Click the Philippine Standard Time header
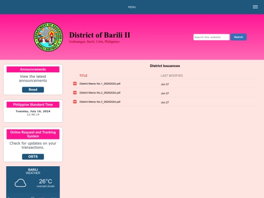This screenshot has height=198, width=264. [33, 105]
